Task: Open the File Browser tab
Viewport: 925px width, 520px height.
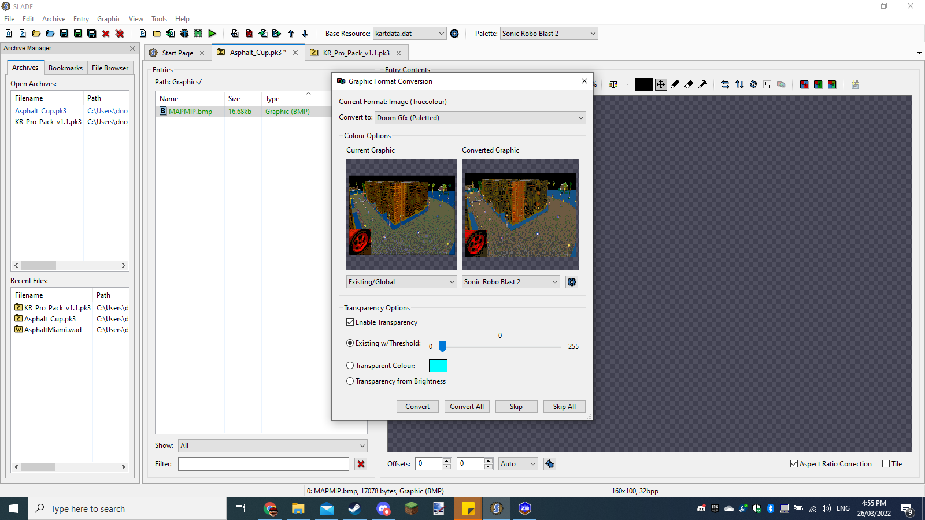Action: pyautogui.click(x=110, y=68)
